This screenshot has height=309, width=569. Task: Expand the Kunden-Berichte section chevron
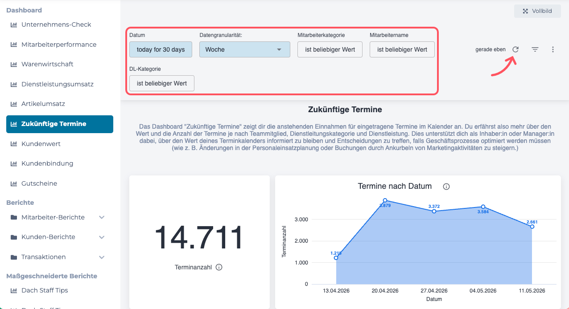tap(102, 237)
